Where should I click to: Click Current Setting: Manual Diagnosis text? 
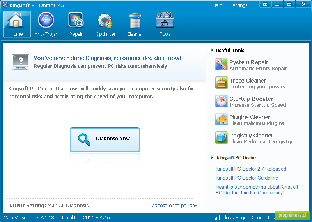[48, 206]
